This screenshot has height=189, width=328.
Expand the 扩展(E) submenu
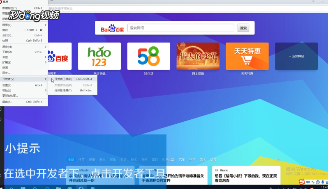tap(24, 62)
